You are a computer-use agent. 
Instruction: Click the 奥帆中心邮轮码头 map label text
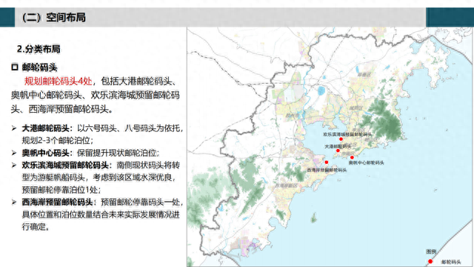(x=366, y=163)
